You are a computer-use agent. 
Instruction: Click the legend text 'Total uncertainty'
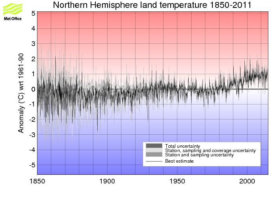tap(182, 146)
